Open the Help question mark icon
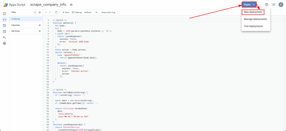Viewport: 286px width, 131px height. [266, 5]
